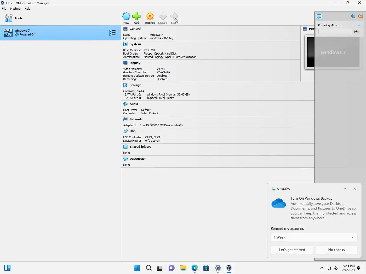This screenshot has width=366, height=274.
Task: Click the windows 7.vdi storage entry
Action: tap(168, 94)
